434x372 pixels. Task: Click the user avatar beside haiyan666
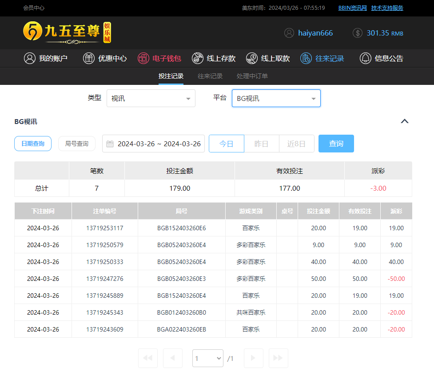tap(289, 33)
